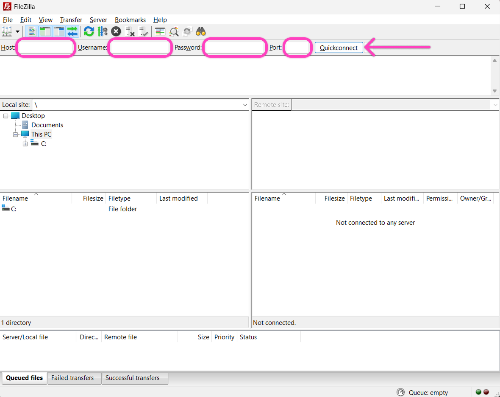The image size is (500, 397).
Task: Click the Server/Local file queue column header
Action: tap(38, 337)
